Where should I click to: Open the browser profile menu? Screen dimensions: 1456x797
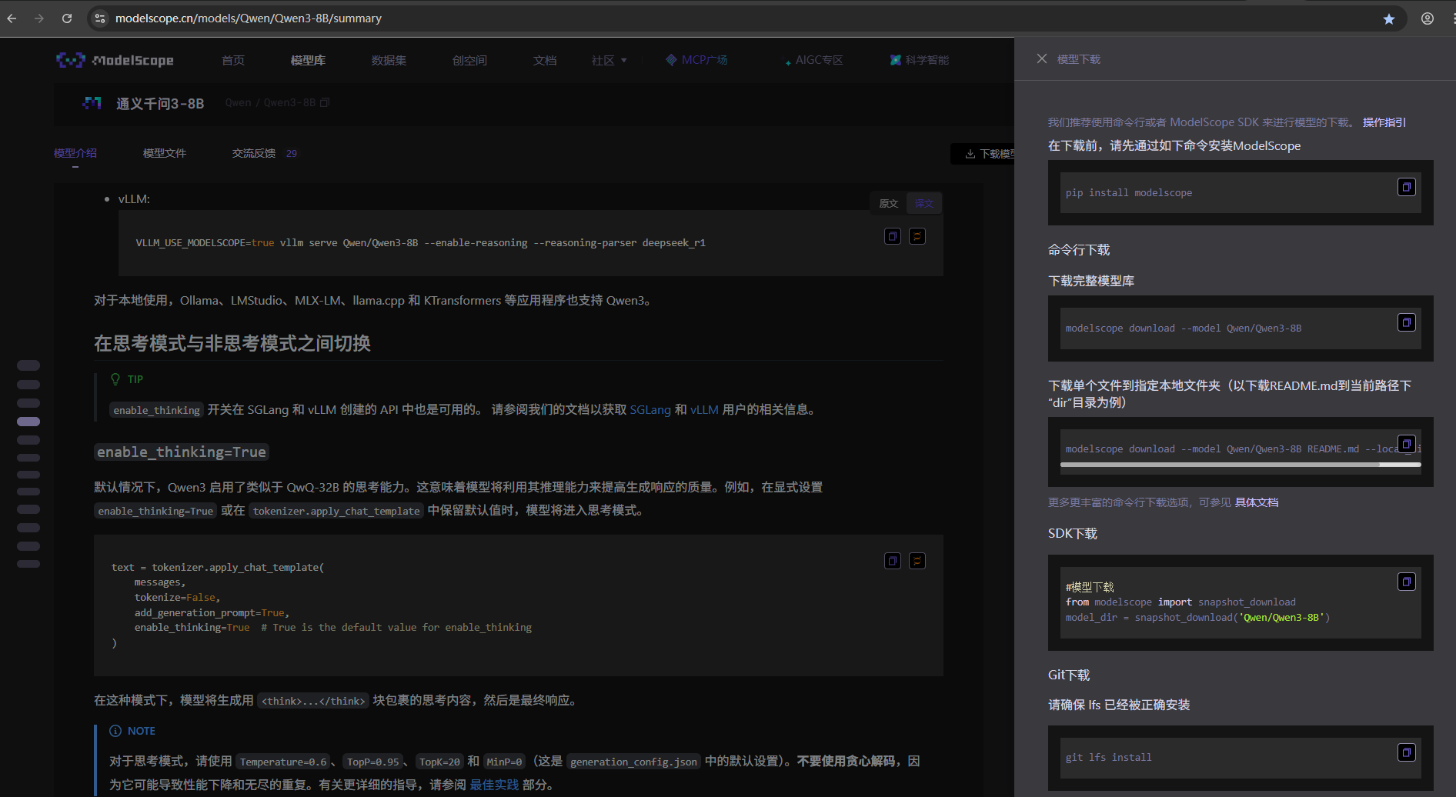tap(1428, 18)
